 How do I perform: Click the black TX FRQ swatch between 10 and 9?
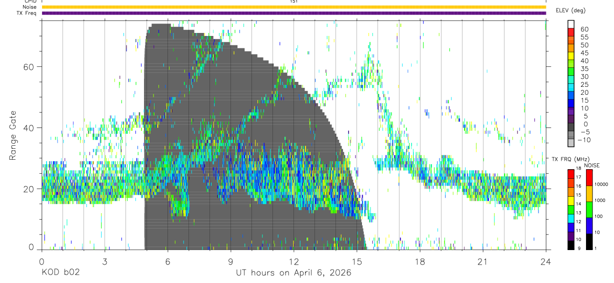pos(571,245)
